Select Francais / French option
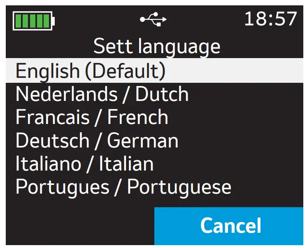The image size is (307, 248). point(92,117)
